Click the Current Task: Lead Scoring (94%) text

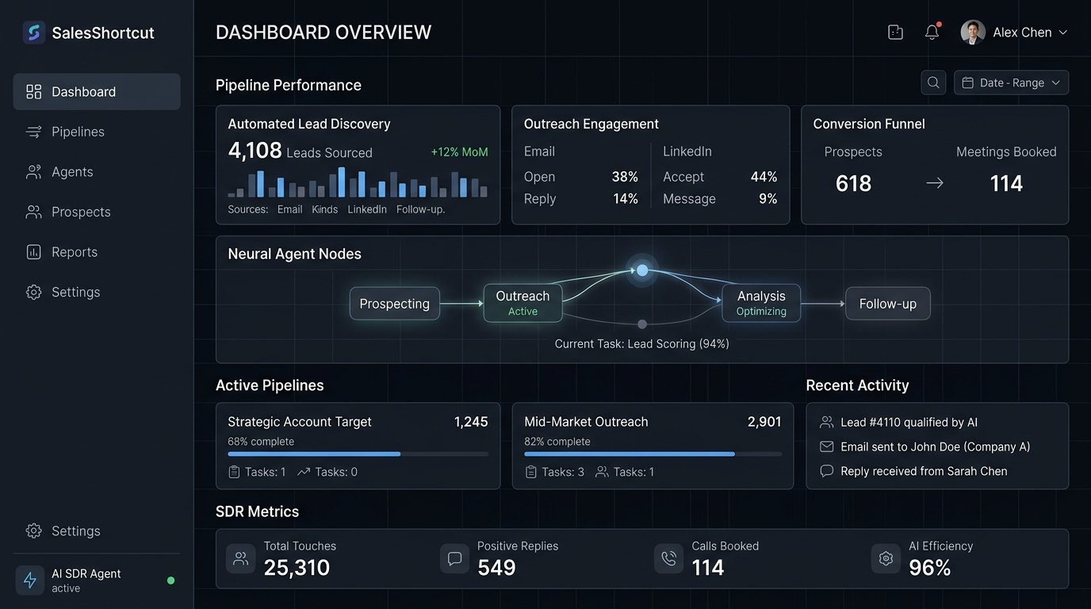[x=642, y=344]
